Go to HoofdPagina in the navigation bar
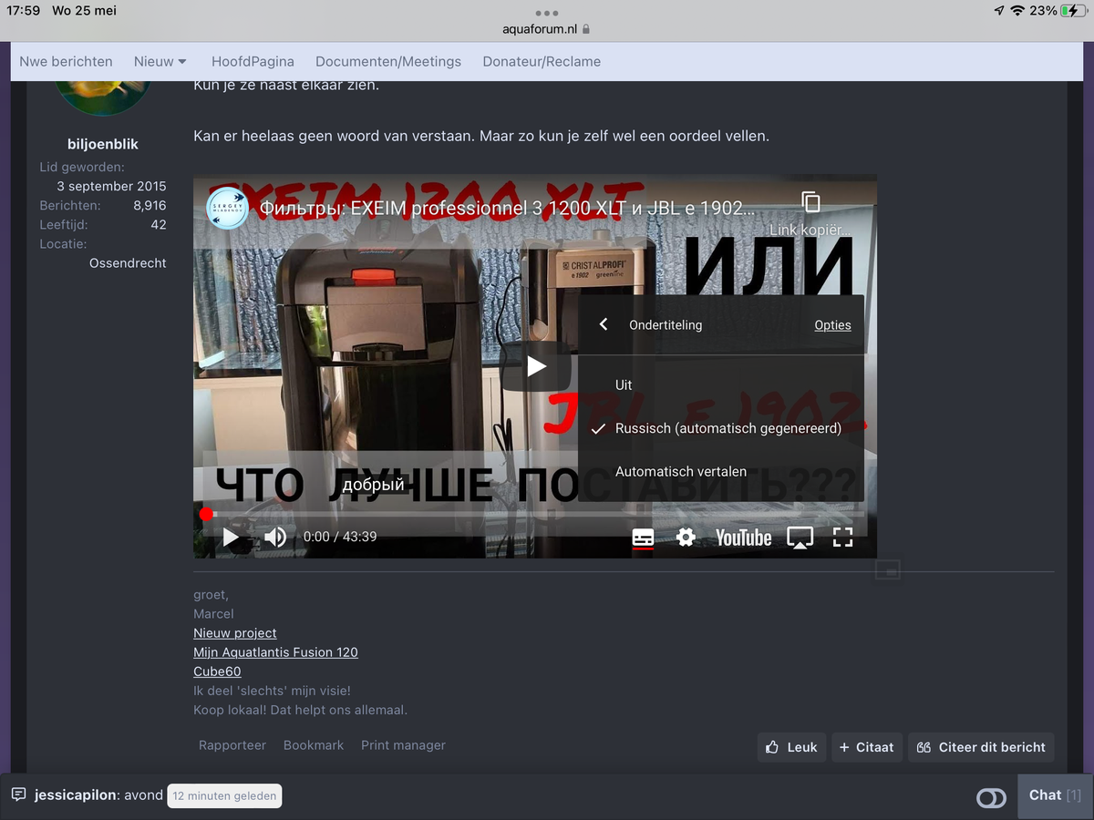 click(x=253, y=62)
